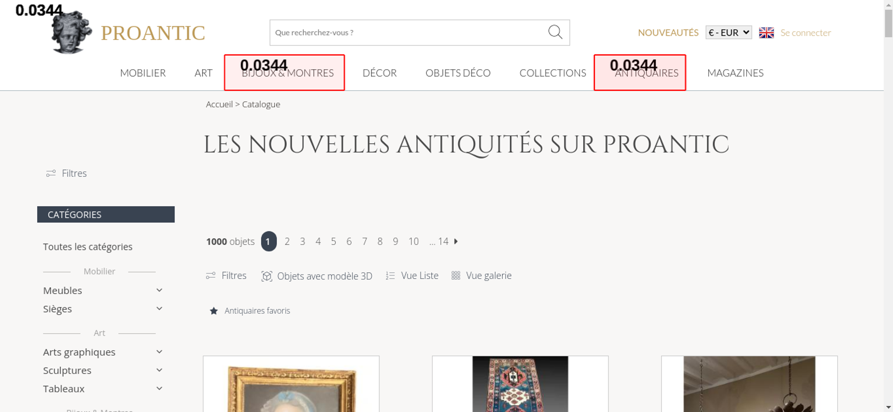The height and width of the screenshot is (412, 893).
Task: Expand the Arts graphiques category
Action: (159, 352)
